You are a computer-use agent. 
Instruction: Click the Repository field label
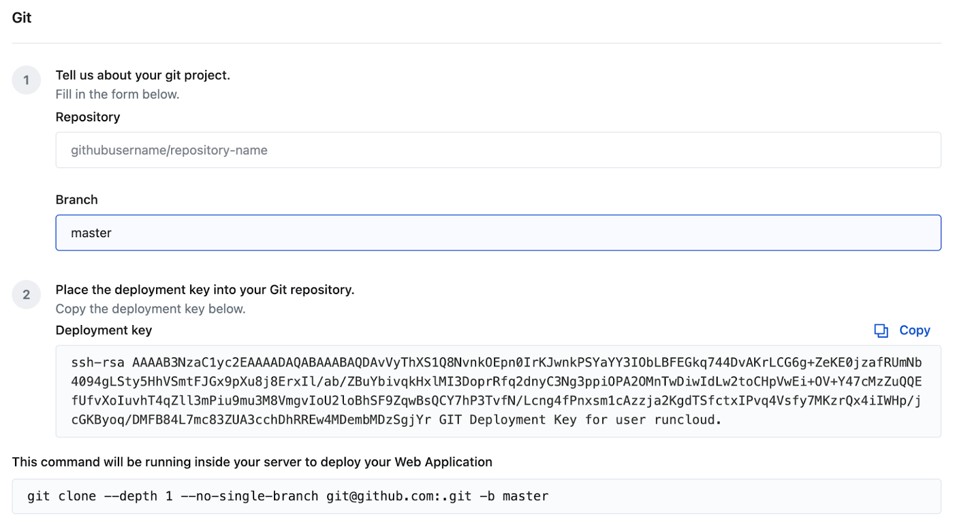pos(88,117)
